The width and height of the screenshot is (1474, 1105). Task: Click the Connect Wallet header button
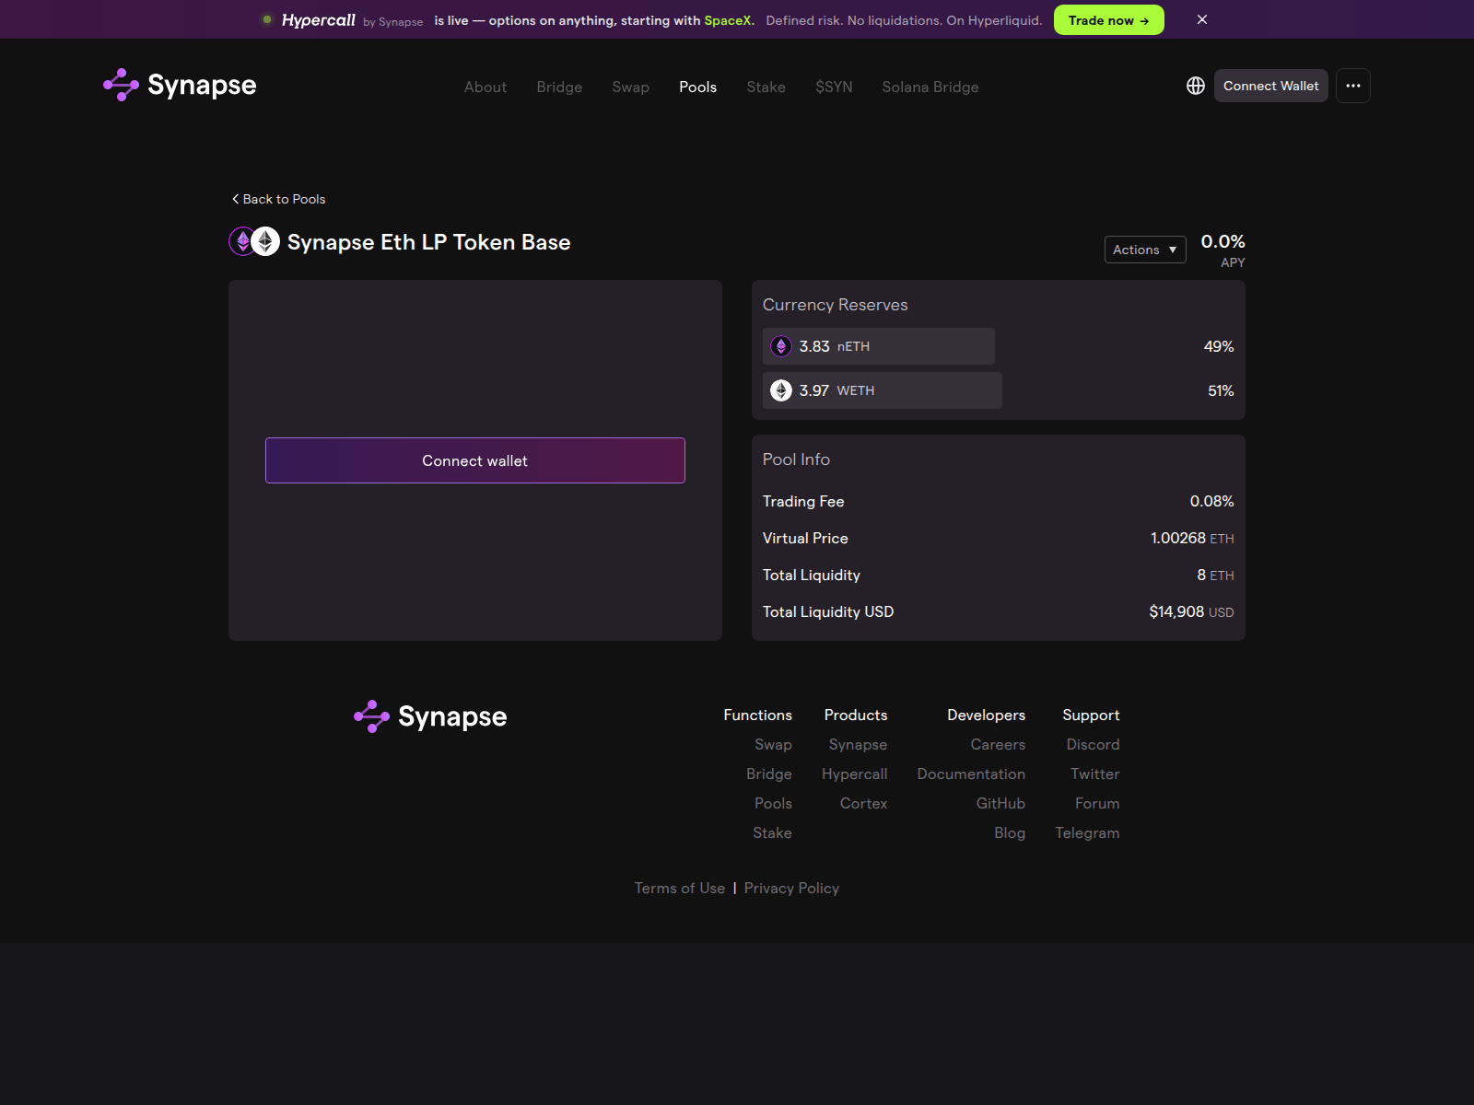[x=1271, y=86]
